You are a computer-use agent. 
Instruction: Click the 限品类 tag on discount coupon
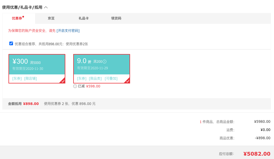pyautogui.click(x=95, y=79)
